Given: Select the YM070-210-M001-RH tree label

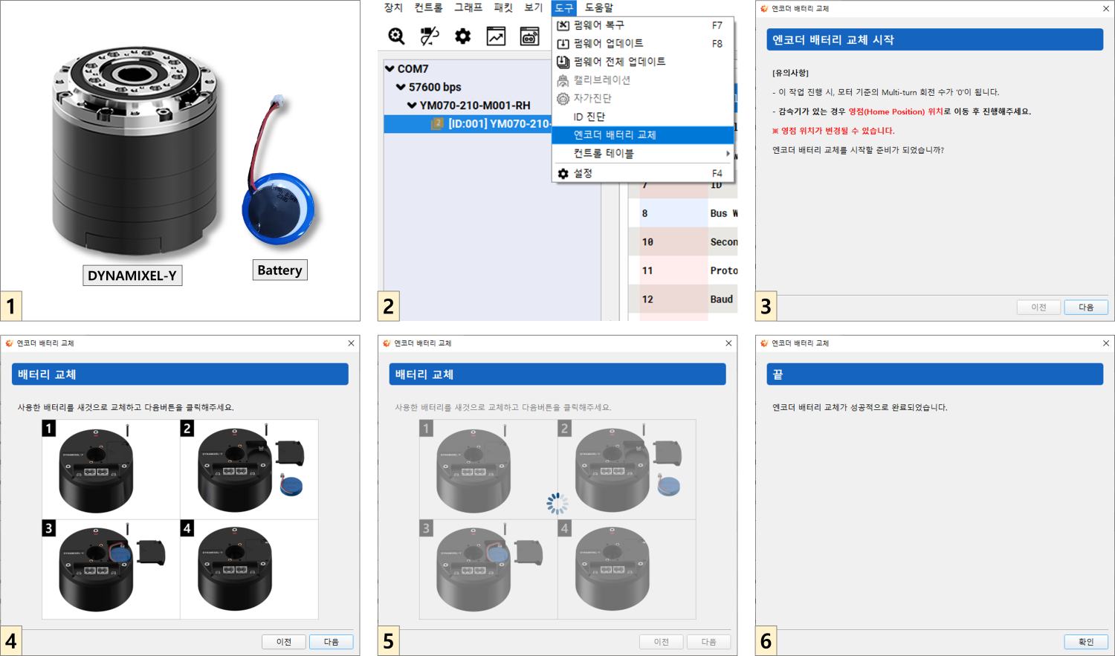Looking at the screenshot, I should tap(475, 105).
